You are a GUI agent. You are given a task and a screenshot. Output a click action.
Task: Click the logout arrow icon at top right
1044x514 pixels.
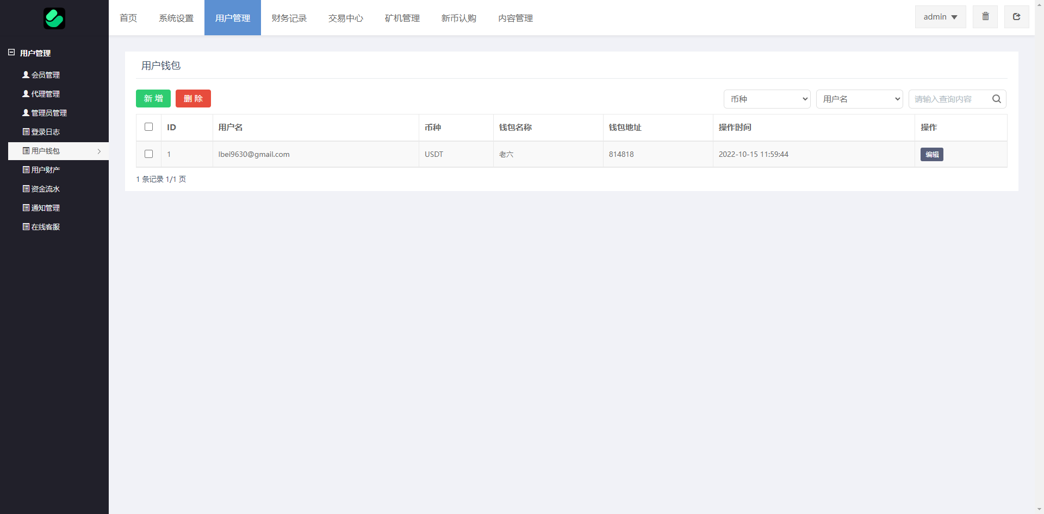[x=1016, y=17]
